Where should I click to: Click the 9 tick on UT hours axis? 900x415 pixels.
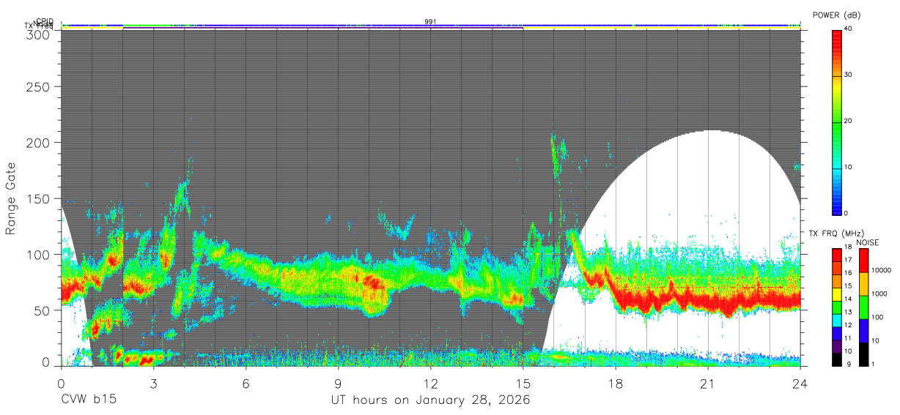(x=338, y=384)
